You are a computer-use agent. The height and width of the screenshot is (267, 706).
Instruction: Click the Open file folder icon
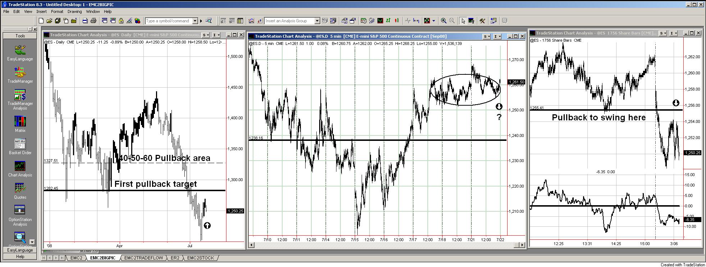click(x=49, y=21)
